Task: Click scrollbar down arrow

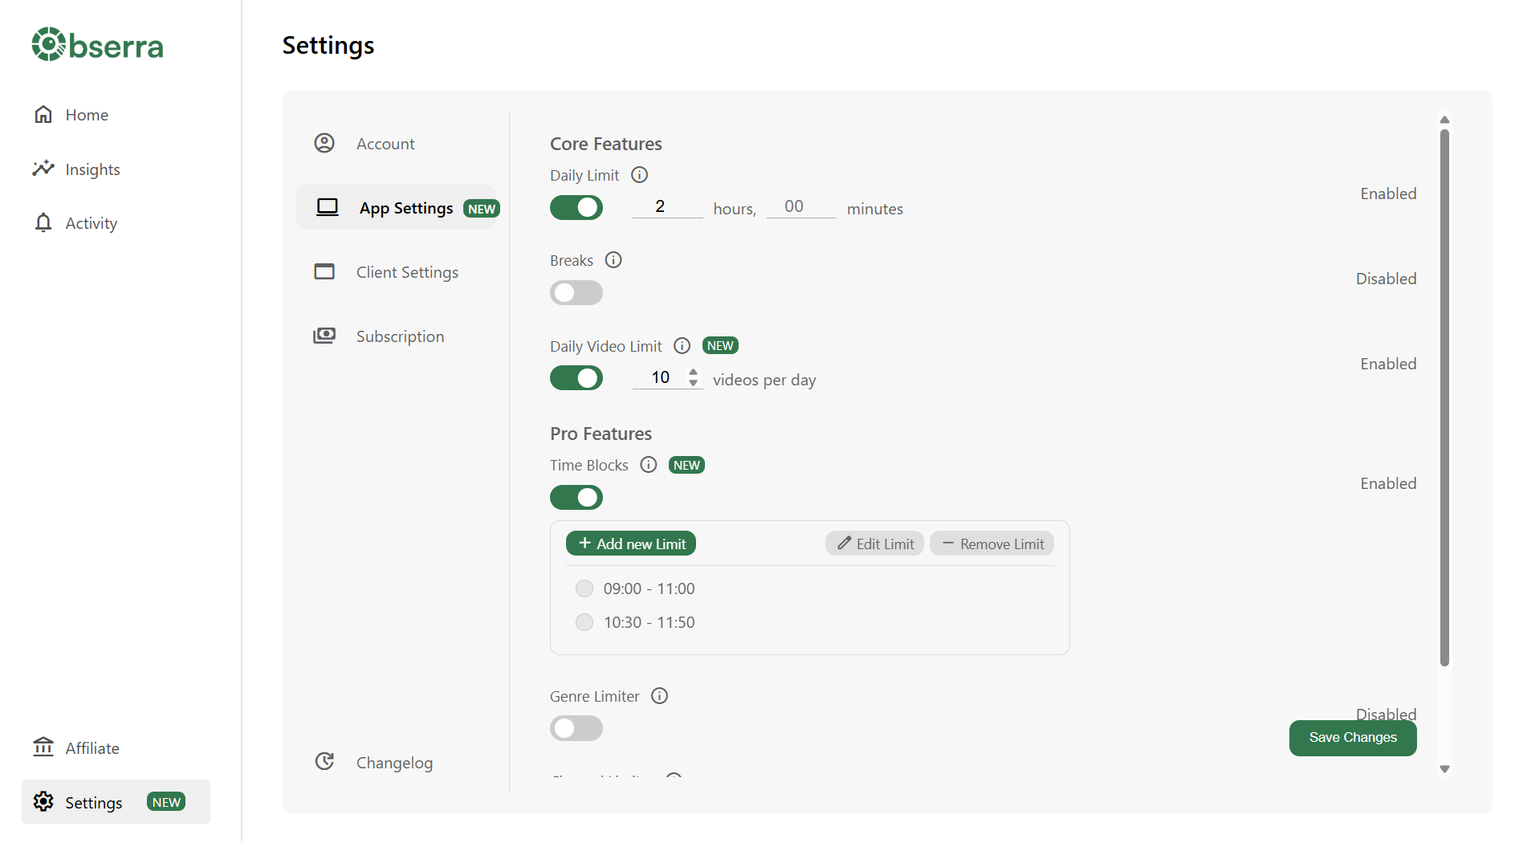Action: (1444, 769)
